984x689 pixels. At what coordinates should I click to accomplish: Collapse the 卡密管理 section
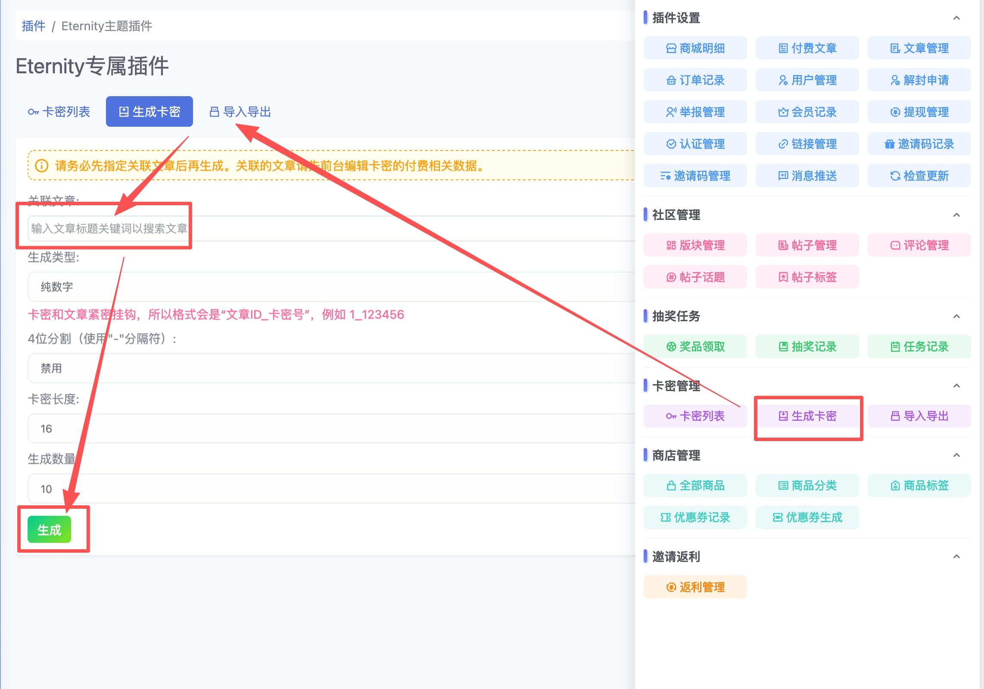956,386
